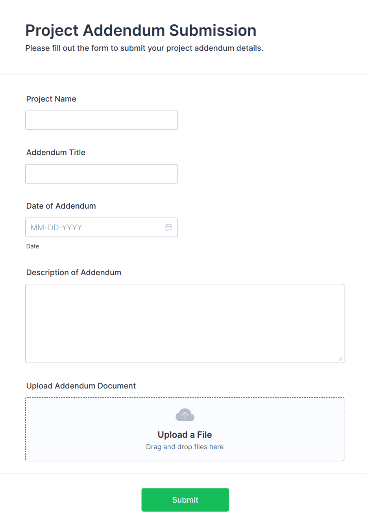The width and height of the screenshot is (366, 531).
Task: Click the Submit button
Action: 185,500
